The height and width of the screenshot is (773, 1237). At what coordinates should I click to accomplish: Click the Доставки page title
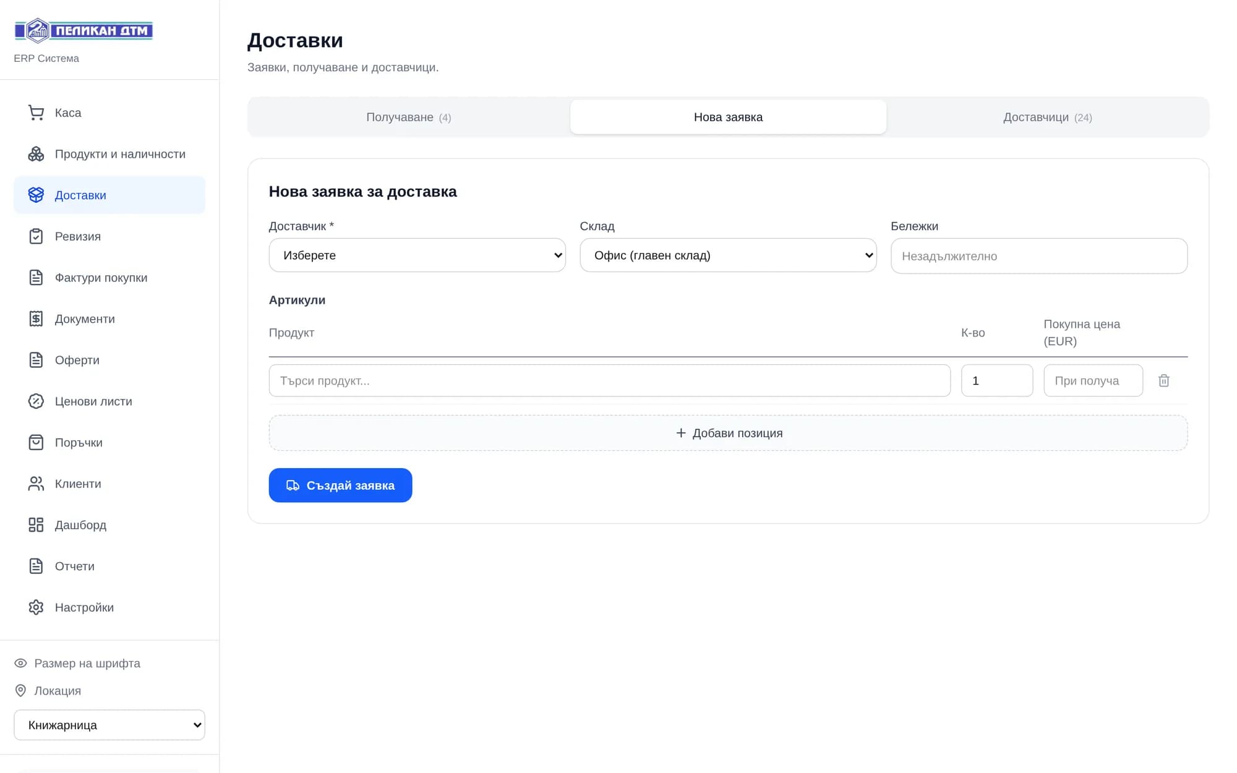click(x=295, y=40)
